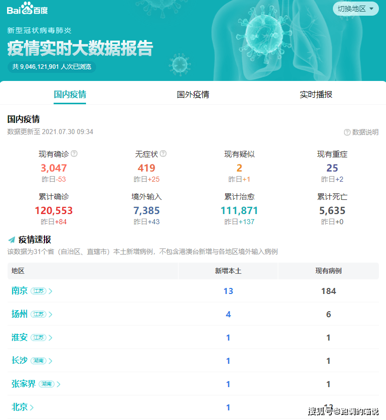The image size is (386, 420).
Task: Open the 长沙 city link
Action: point(20,361)
